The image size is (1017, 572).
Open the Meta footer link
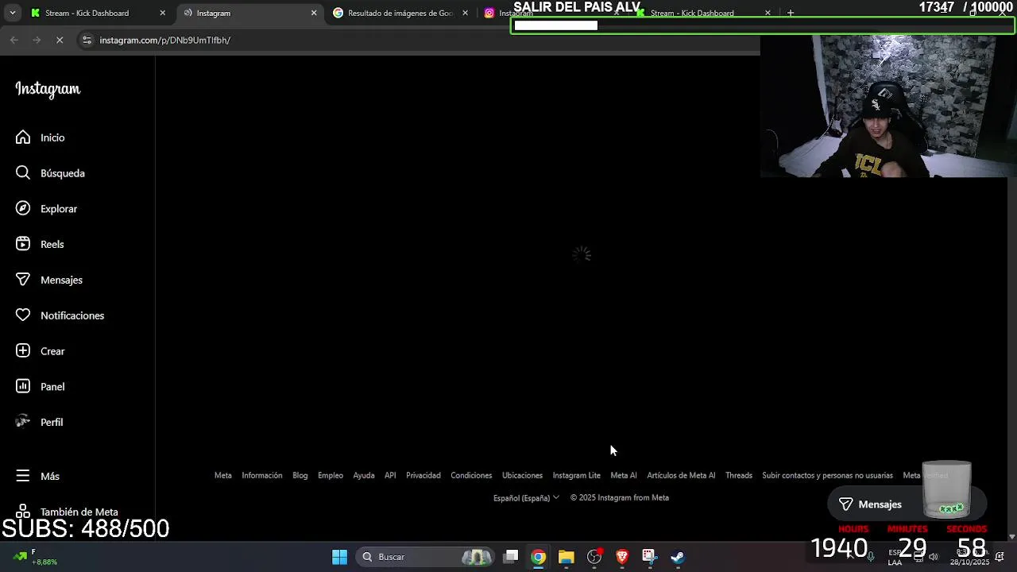[223, 476]
